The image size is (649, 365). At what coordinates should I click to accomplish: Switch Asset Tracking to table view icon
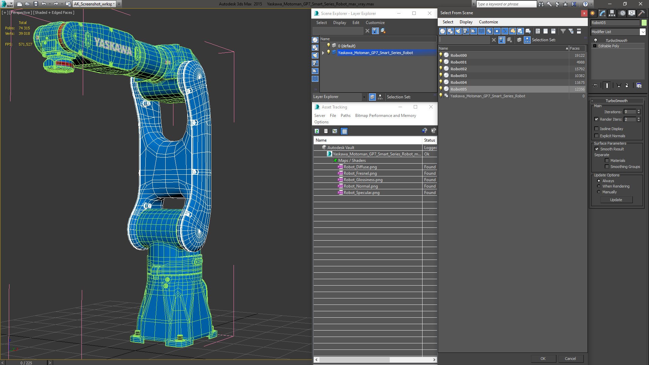click(344, 131)
